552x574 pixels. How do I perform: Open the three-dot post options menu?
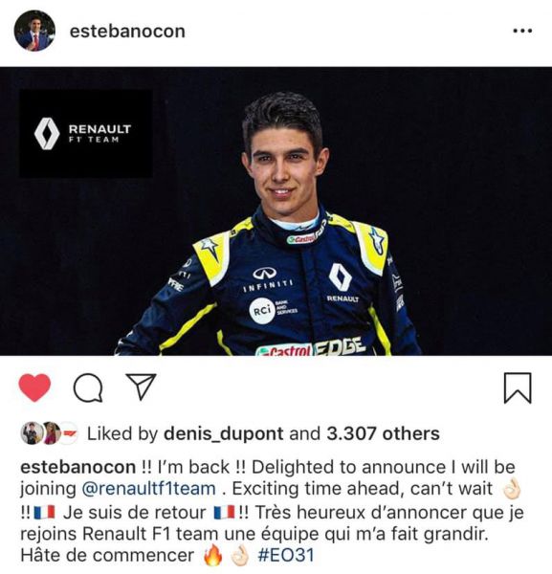522,31
